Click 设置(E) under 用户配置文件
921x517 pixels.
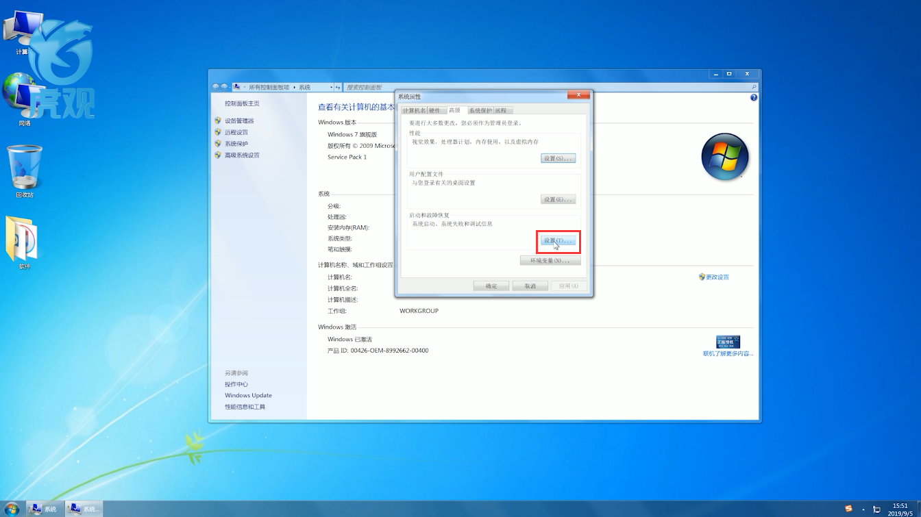[x=558, y=199]
